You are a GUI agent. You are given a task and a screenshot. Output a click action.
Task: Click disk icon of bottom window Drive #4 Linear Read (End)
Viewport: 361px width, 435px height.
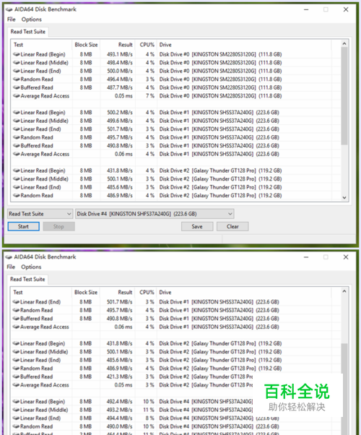coord(16,418)
